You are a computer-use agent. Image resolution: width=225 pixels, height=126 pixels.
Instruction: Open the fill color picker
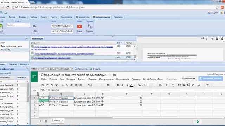(139, 85)
